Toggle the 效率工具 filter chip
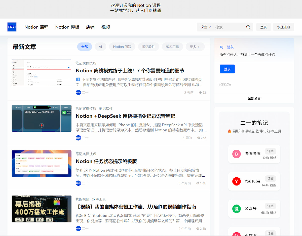The width and height of the screenshot is (302, 236). click(172, 47)
